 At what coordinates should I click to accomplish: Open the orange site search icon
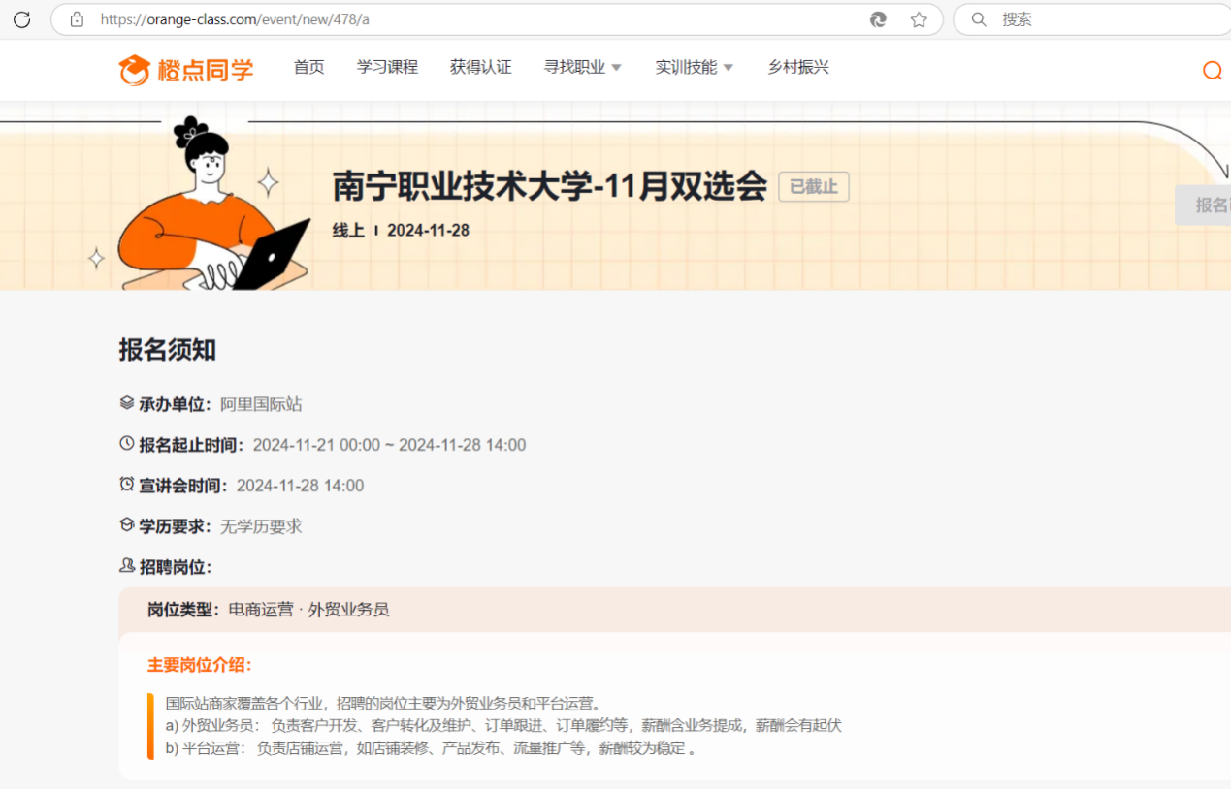pos(1212,70)
